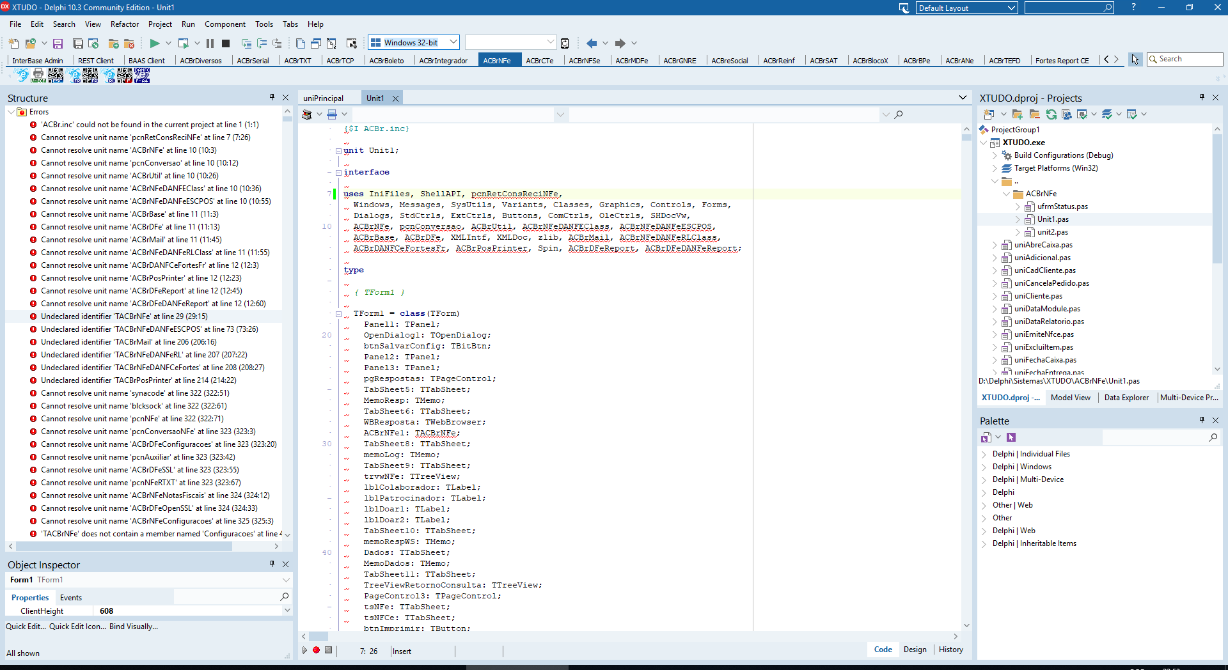
Task: Click the code editor horizontal scrollbar thumb
Action: [x=319, y=636]
